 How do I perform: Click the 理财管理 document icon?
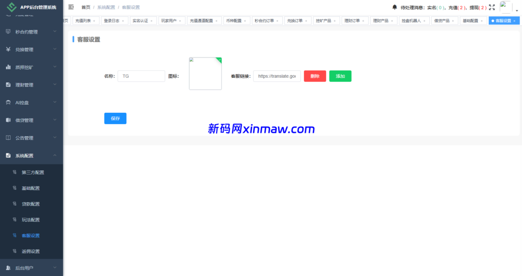(8, 85)
